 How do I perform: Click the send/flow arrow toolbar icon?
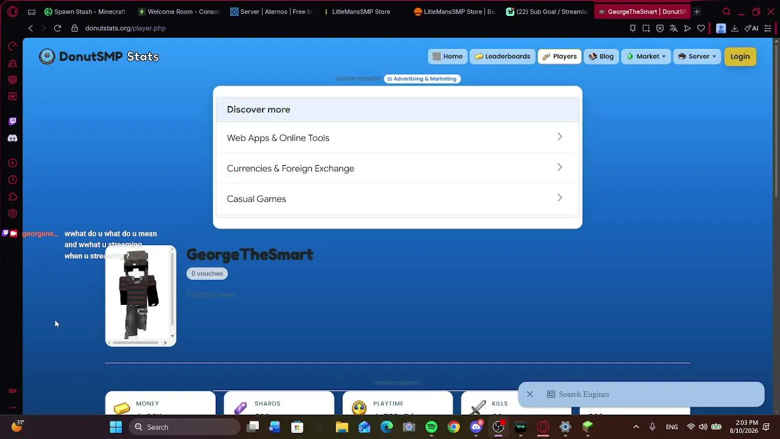[687, 28]
